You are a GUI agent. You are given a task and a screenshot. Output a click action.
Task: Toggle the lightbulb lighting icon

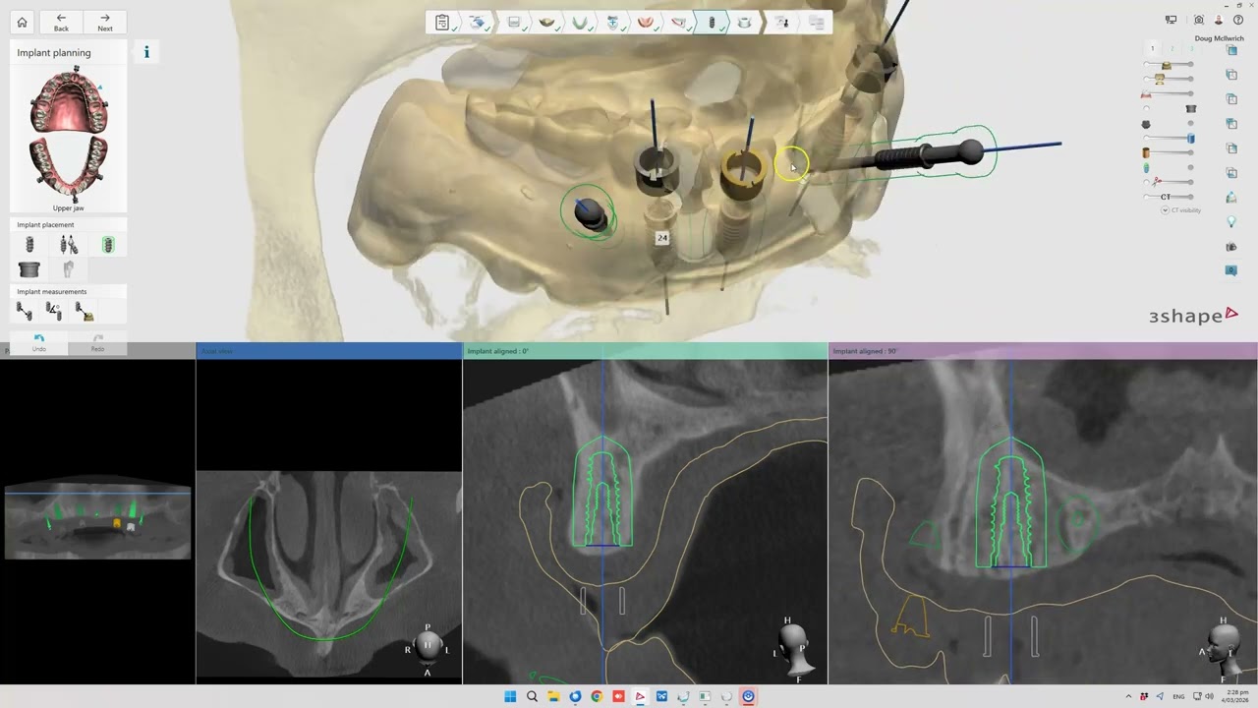(1231, 222)
